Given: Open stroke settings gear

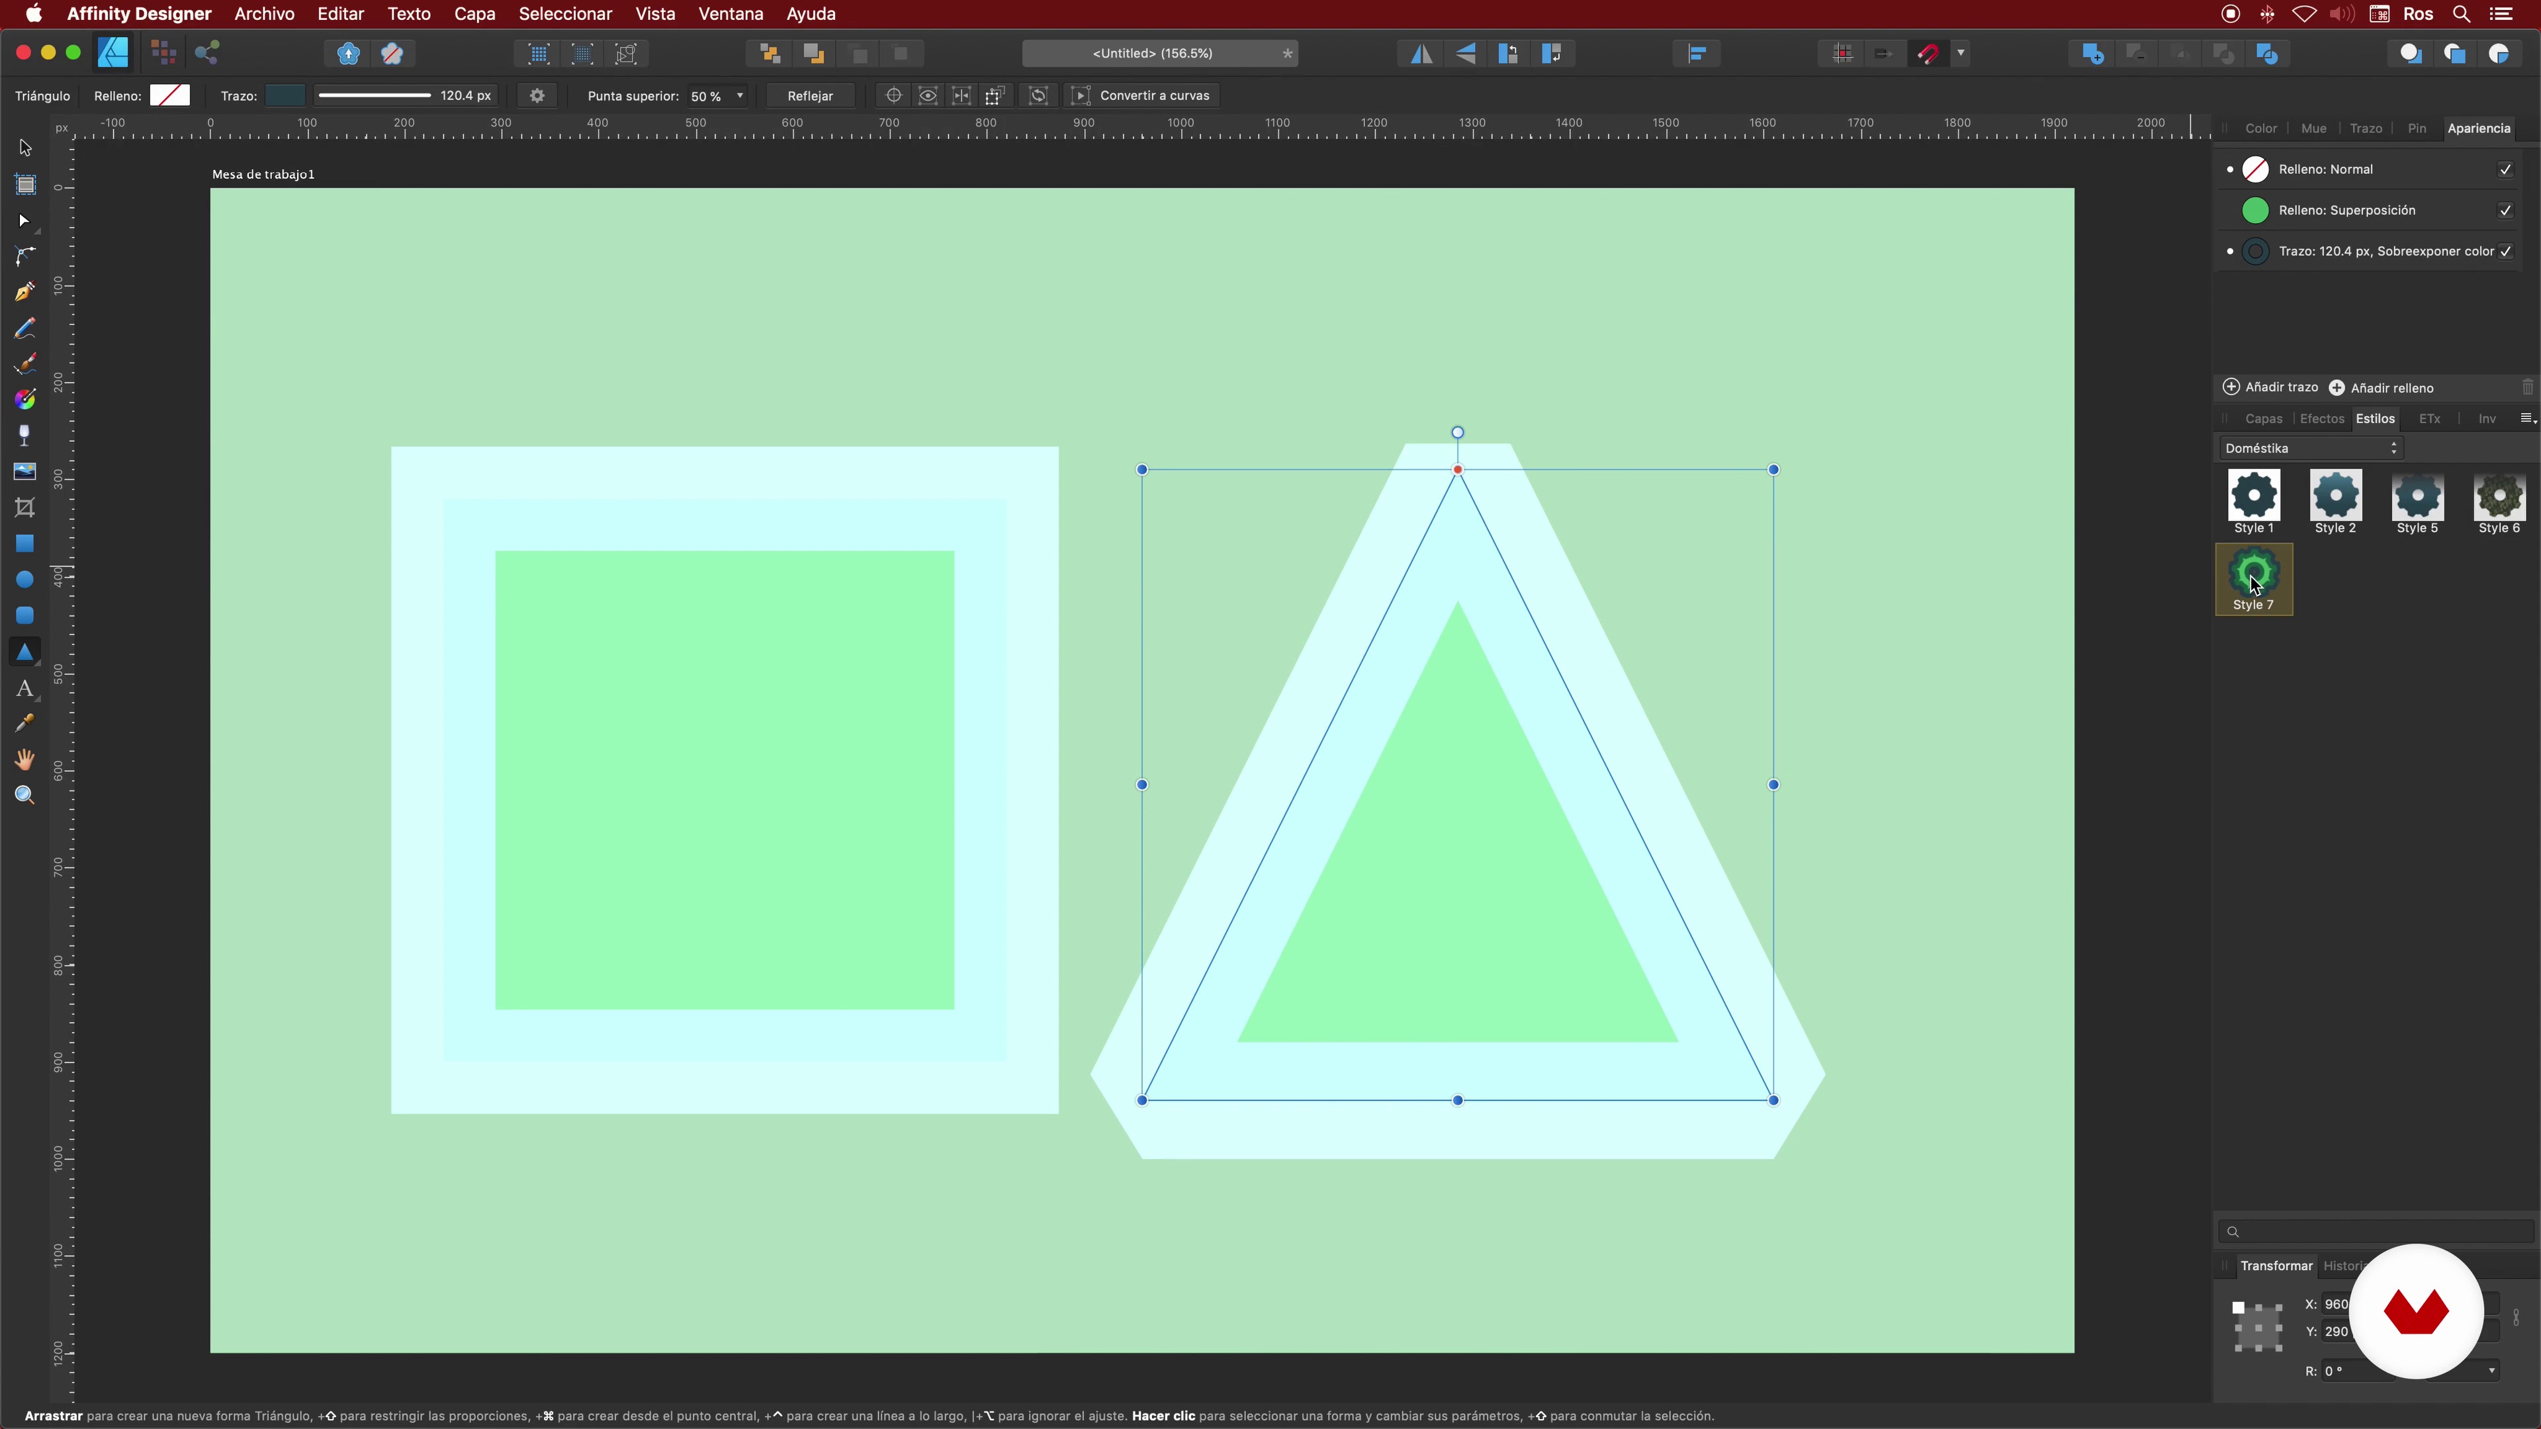Looking at the screenshot, I should [x=537, y=96].
